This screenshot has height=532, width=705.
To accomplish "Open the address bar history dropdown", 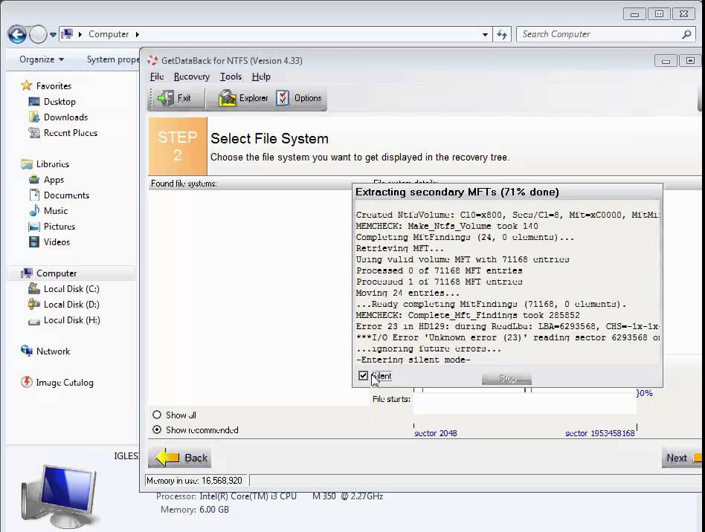I will coord(485,34).
